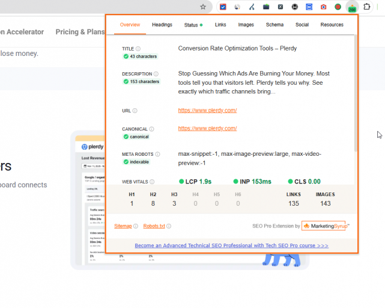The image size is (385, 308).
Task: Open the dark folder extension icon
Action: pos(266,7)
